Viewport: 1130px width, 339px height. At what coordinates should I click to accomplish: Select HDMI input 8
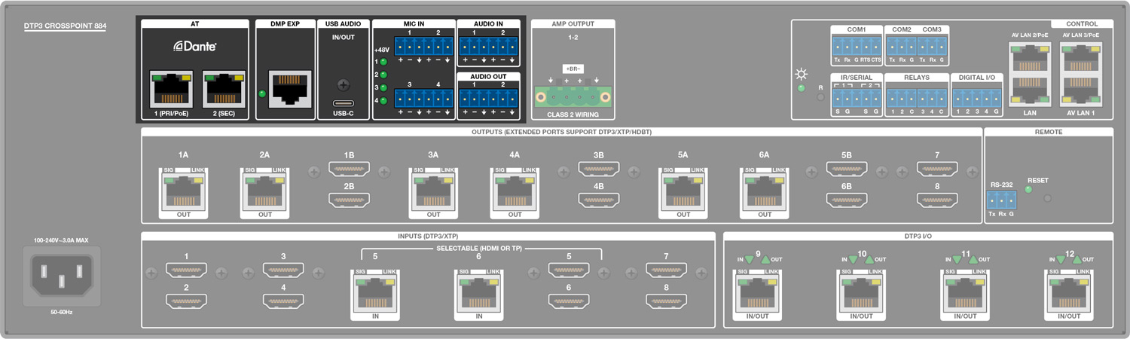pos(667,301)
